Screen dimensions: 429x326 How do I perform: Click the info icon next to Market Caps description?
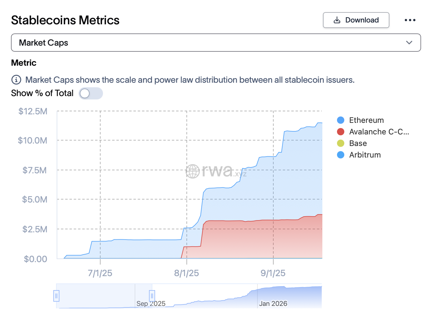click(x=16, y=80)
